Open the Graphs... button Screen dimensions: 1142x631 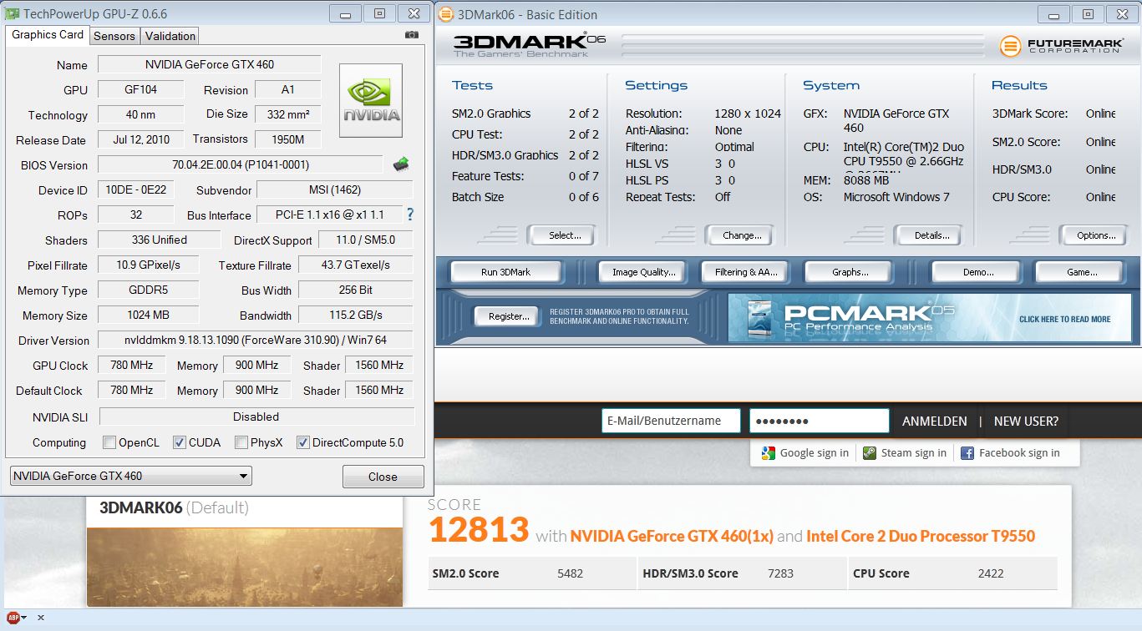pos(850,272)
